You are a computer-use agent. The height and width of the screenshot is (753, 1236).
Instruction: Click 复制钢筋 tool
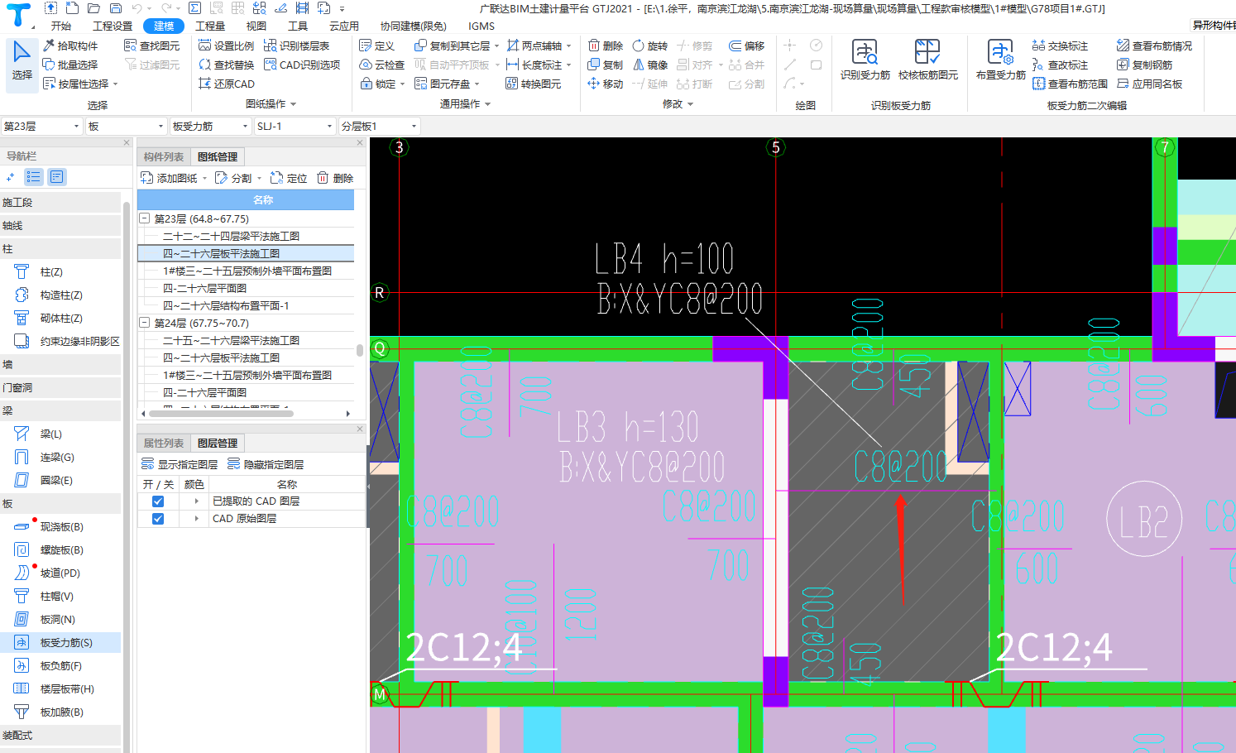pyautogui.click(x=1145, y=65)
